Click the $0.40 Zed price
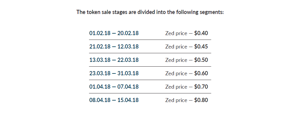The height and width of the screenshot is (116, 299). point(201,33)
